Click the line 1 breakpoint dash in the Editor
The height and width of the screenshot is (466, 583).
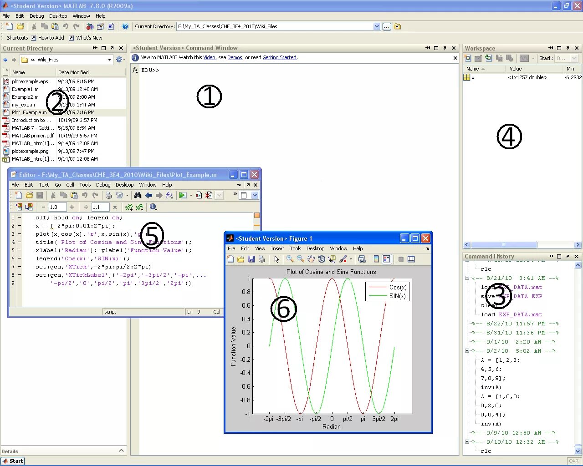[20, 218]
